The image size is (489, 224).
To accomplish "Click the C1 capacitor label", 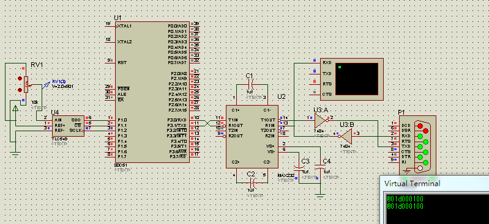I will (x=250, y=76).
